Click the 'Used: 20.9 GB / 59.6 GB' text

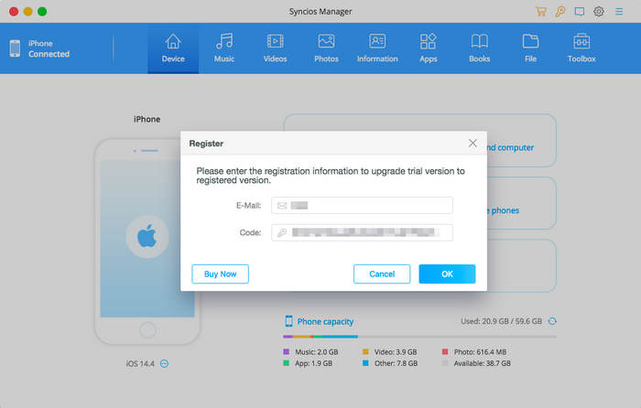tap(501, 321)
